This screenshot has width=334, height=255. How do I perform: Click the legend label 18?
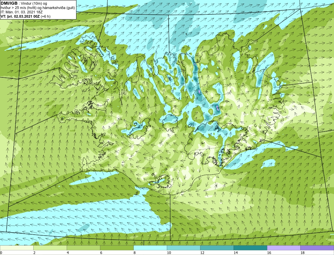coord(303,253)
